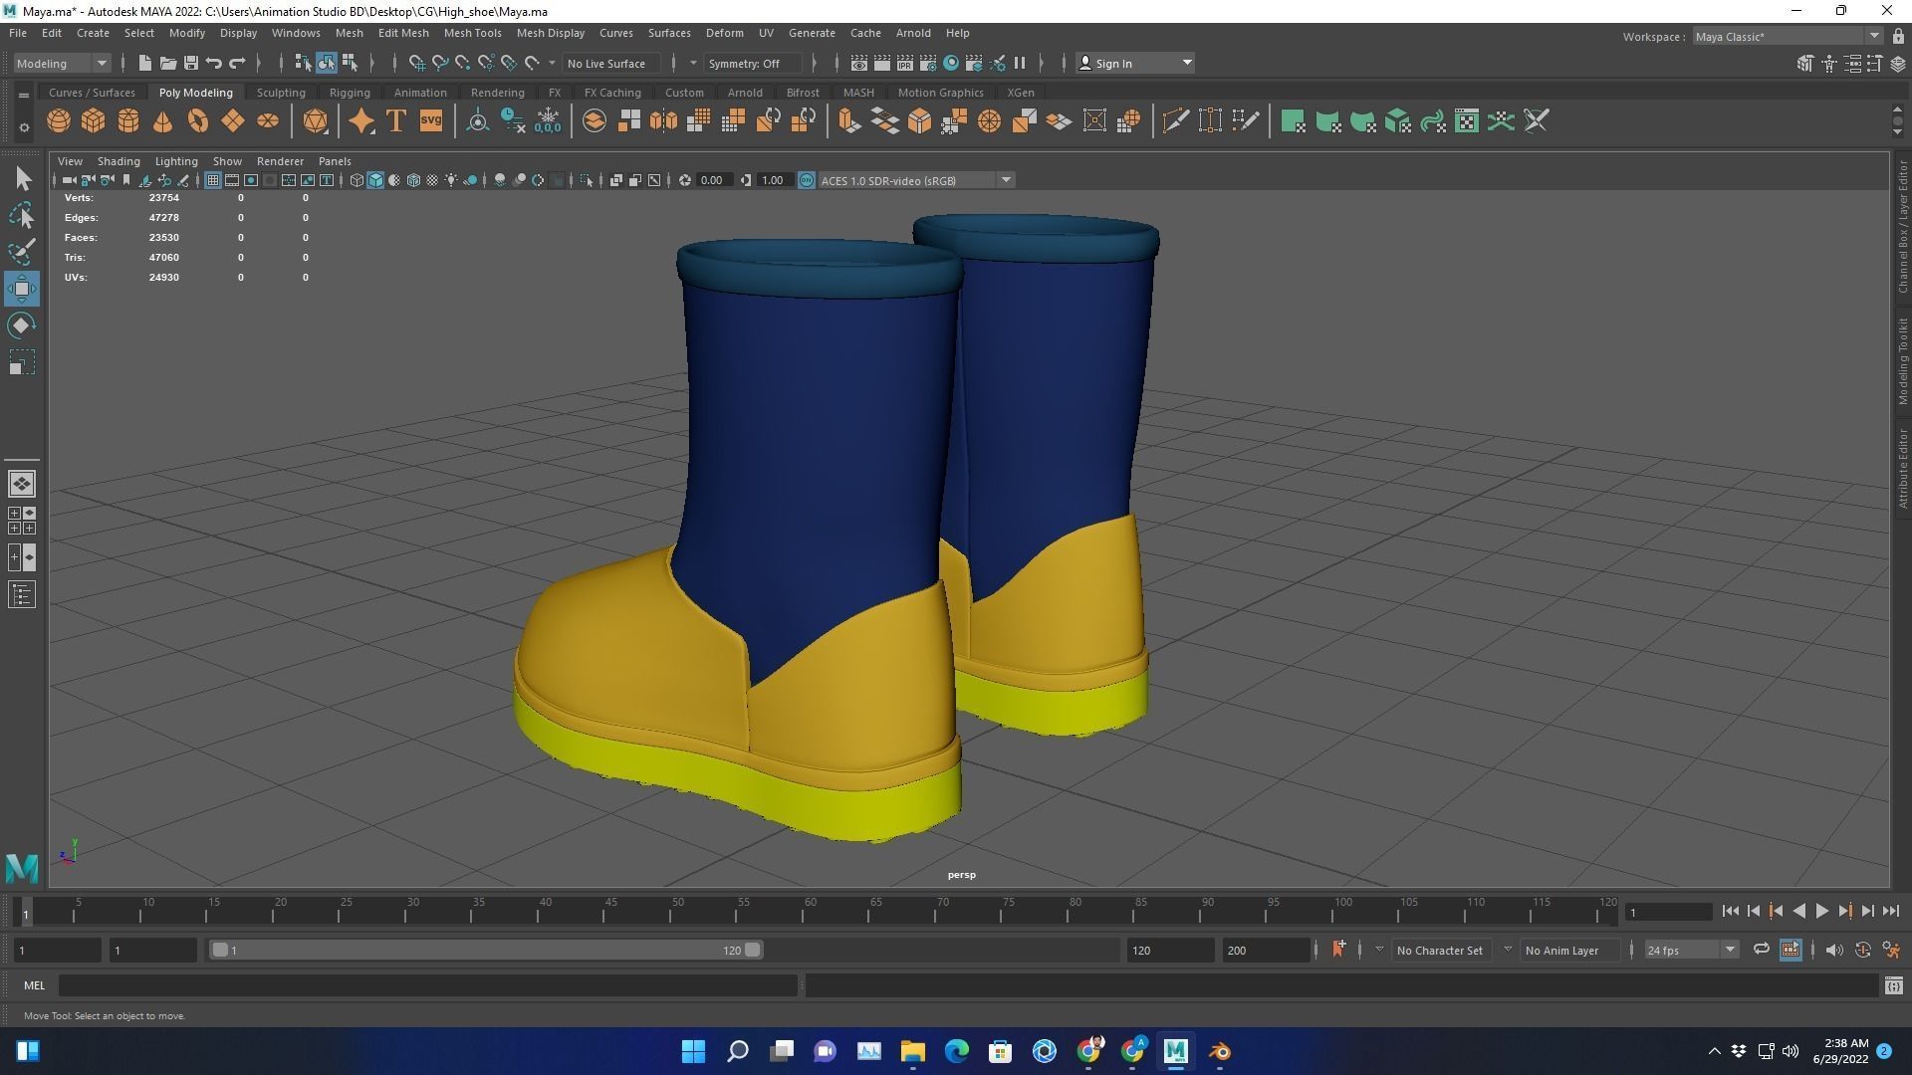The width and height of the screenshot is (1912, 1075).
Task: Click the gamma value field 1.00
Action: [x=774, y=180]
